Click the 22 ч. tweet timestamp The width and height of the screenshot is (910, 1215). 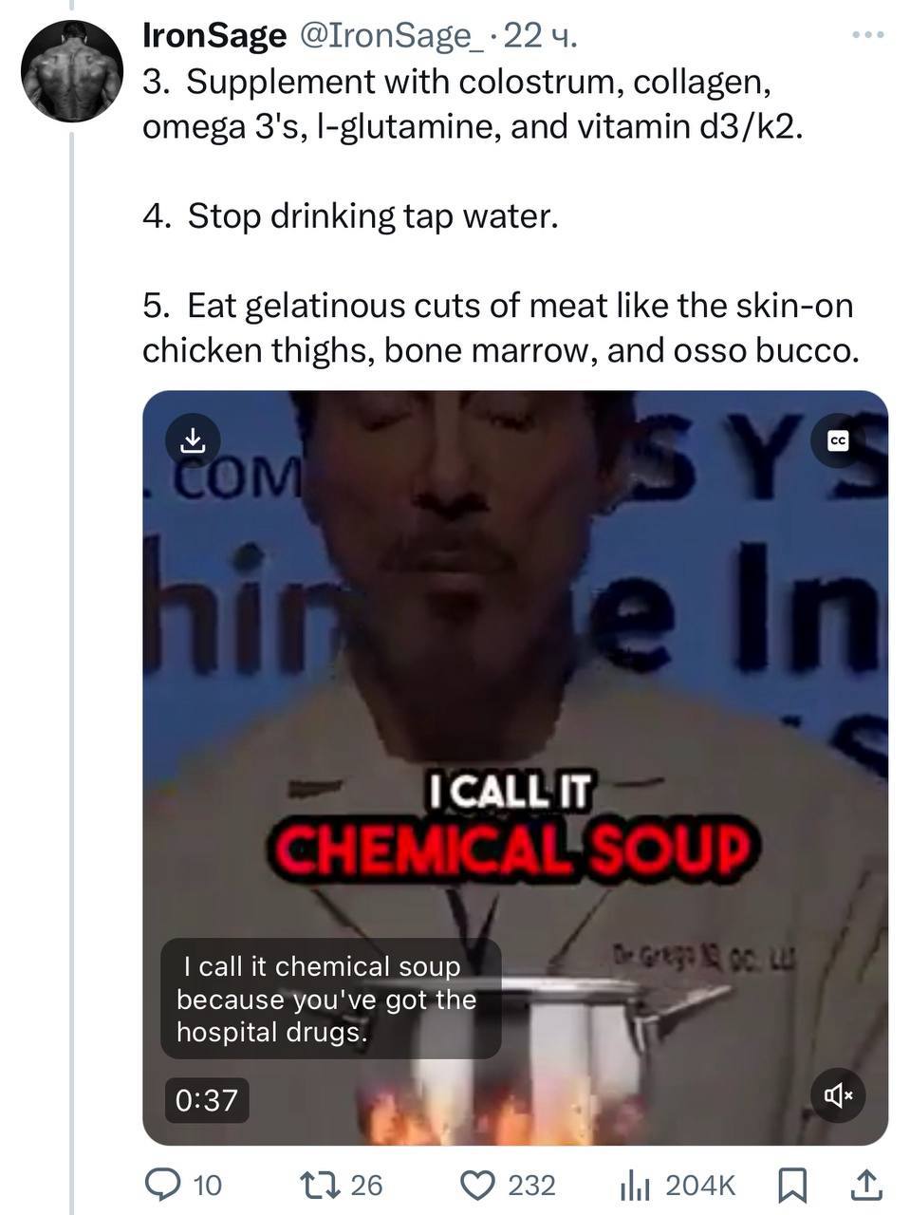pos(540,36)
